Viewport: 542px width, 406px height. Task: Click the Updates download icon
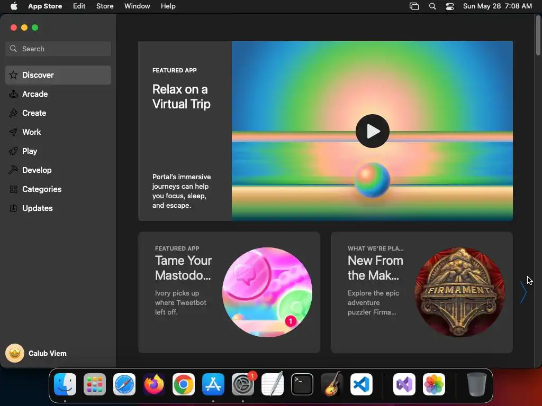[13, 208]
